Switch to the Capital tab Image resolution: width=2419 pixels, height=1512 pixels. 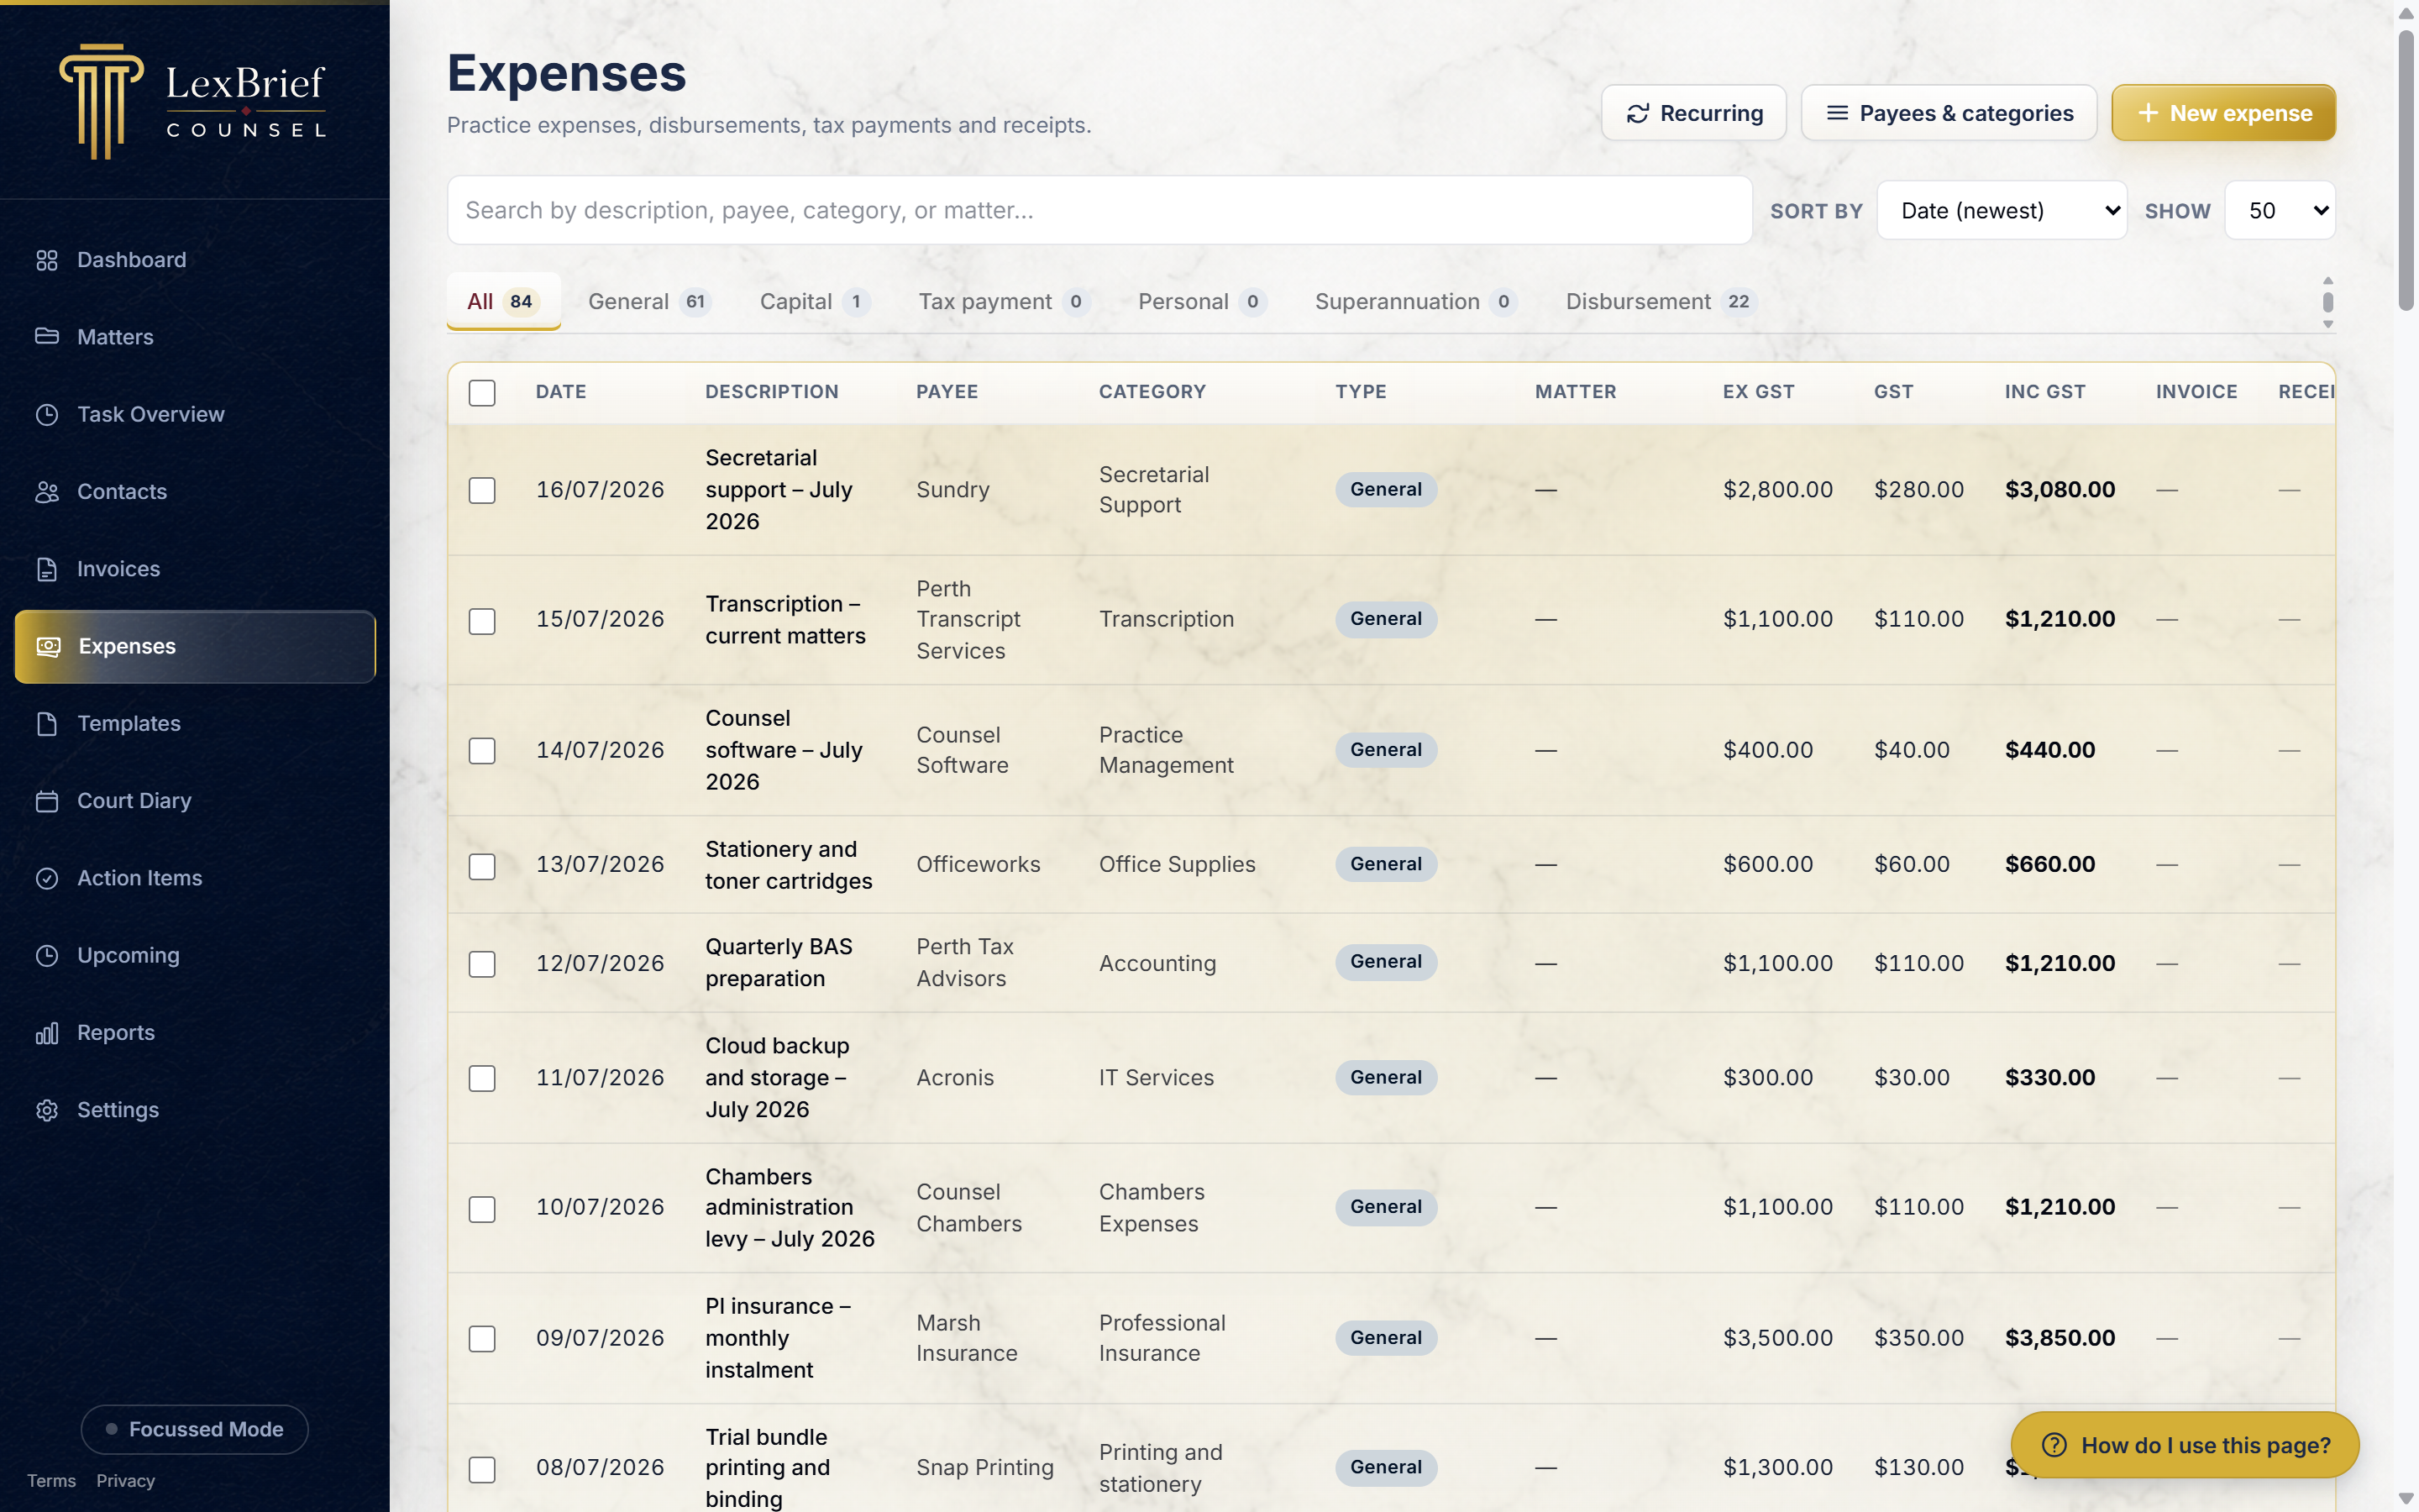[x=815, y=301]
